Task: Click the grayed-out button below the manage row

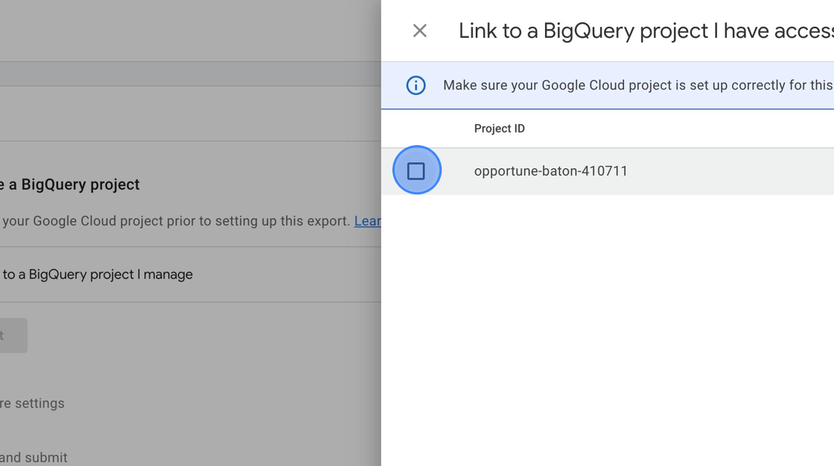Action: pos(13,335)
